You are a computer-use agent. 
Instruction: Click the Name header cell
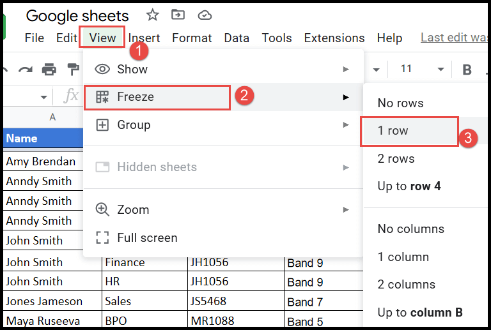pyautogui.click(x=44, y=138)
